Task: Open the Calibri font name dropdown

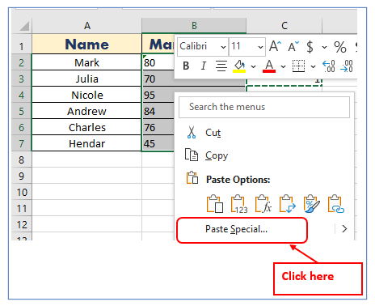Action: [x=223, y=47]
